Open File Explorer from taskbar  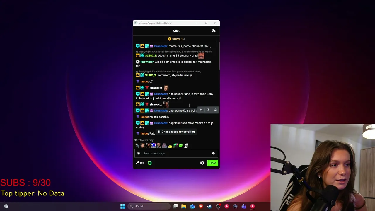[184, 206]
